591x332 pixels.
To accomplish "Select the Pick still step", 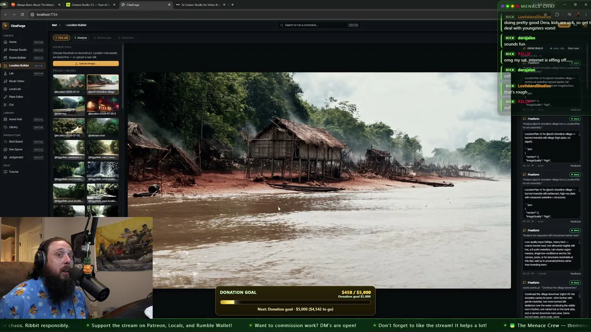I will click(x=61, y=38).
